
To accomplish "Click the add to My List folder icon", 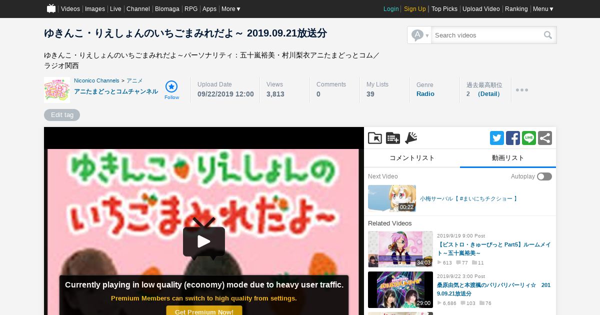I will [375, 138].
